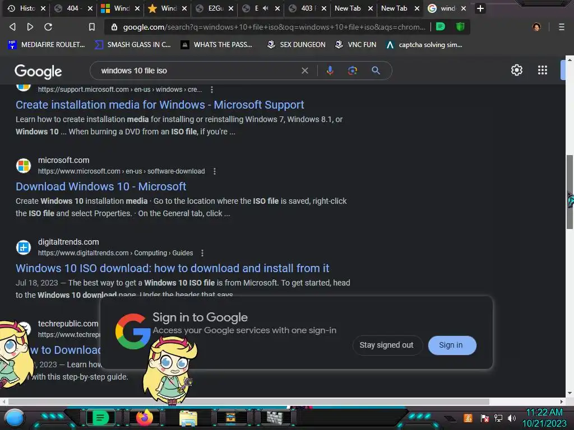Open more options for microsoft.com result
This screenshot has height=430, width=574.
point(215,171)
